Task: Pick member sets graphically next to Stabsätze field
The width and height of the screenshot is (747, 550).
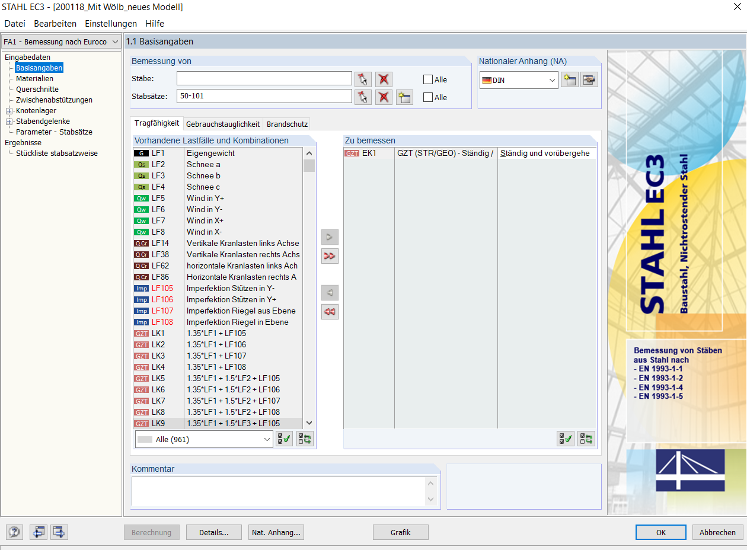Action: pos(363,97)
